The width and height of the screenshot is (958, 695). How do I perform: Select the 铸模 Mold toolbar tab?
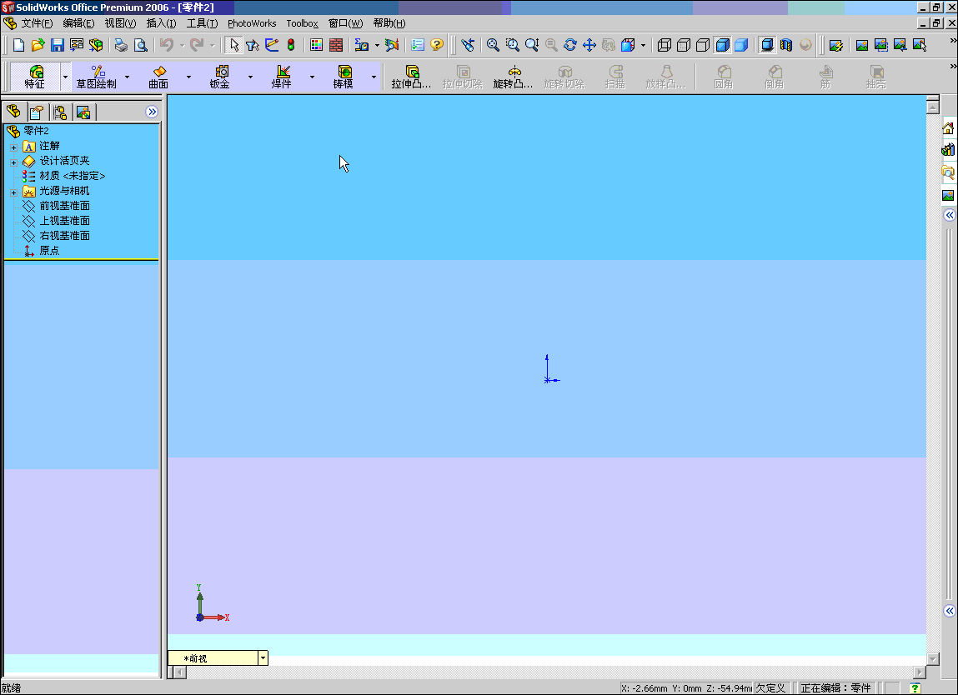[x=344, y=77]
